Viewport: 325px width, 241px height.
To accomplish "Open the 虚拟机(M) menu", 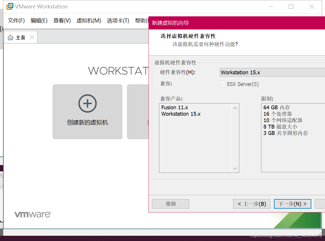I will coord(89,20).
